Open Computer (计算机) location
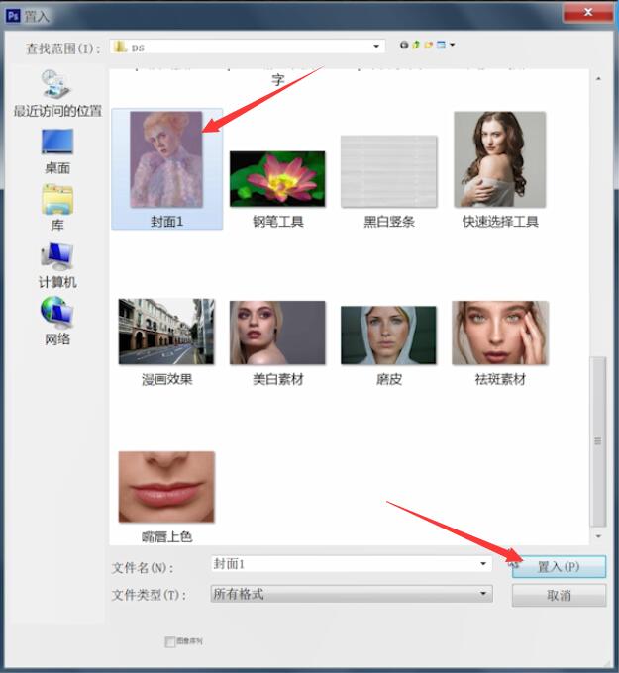 (57, 265)
